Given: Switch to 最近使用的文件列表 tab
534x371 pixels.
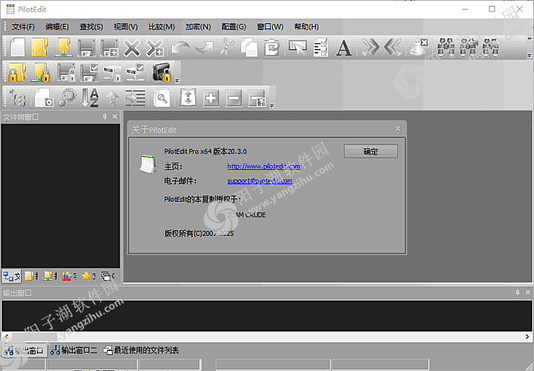Looking at the screenshot, I should [141, 350].
